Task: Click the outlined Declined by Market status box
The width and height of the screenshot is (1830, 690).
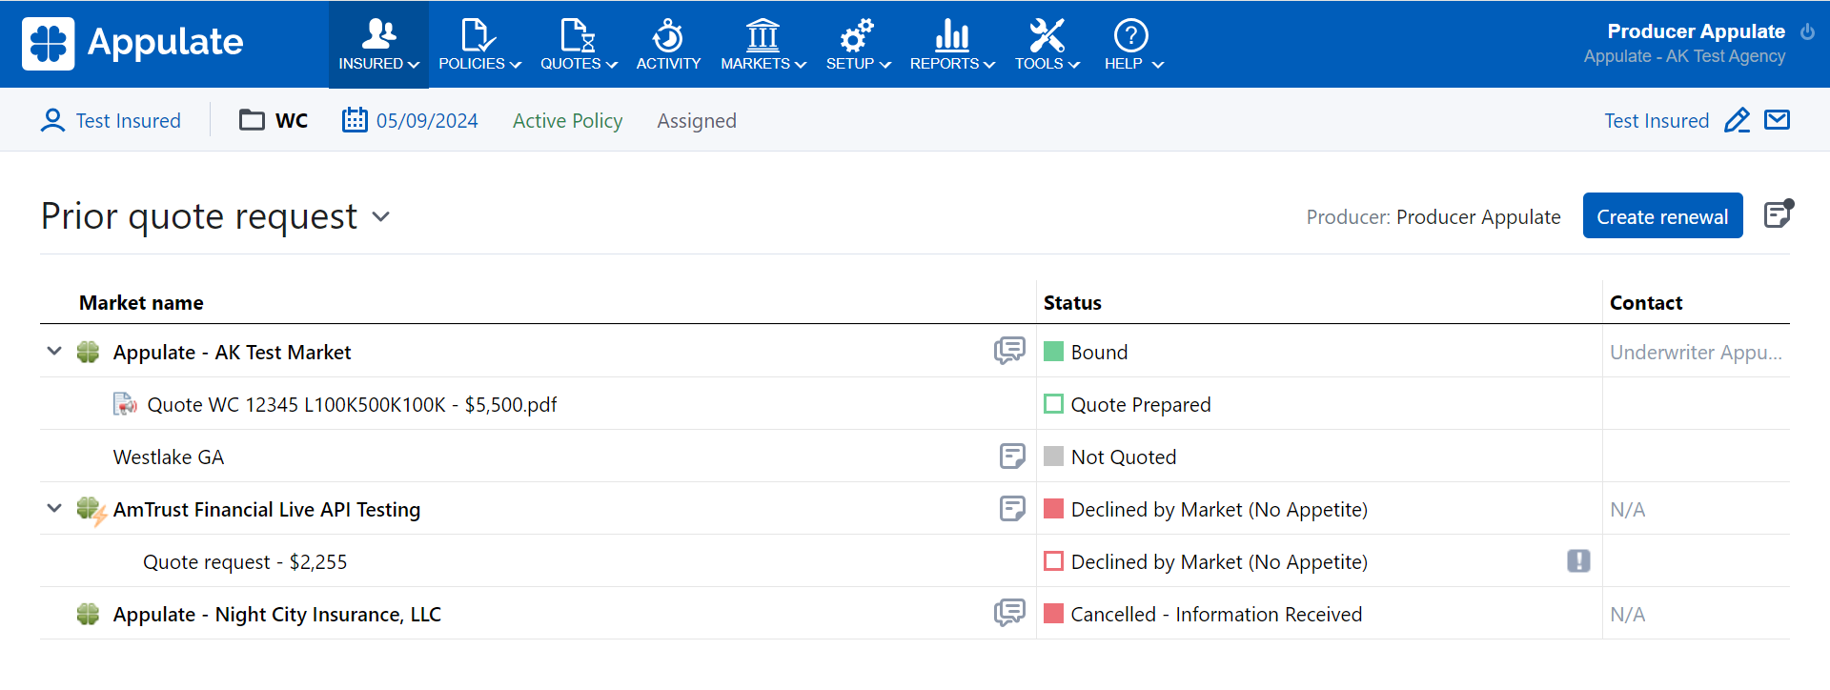Action: (1053, 561)
